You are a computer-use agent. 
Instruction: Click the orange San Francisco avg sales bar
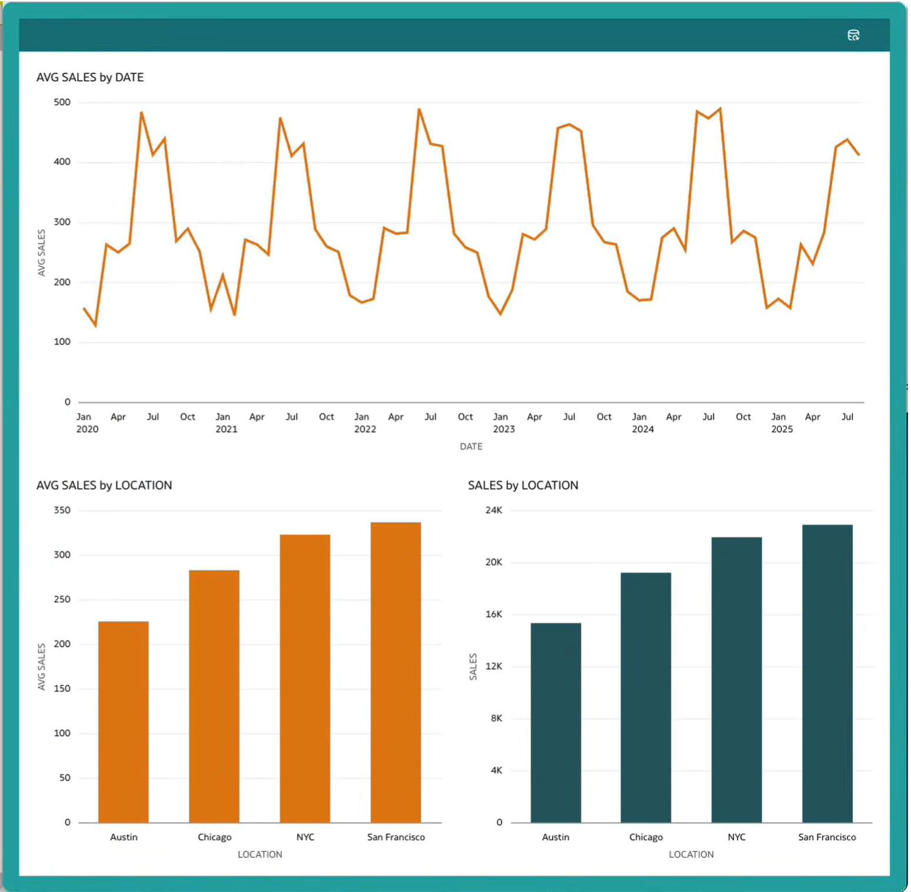tap(395, 672)
